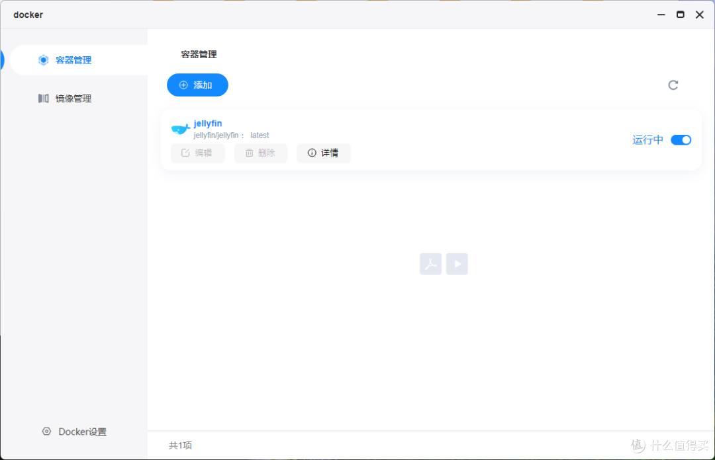Refresh the container list
The width and height of the screenshot is (715, 460).
click(673, 85)
